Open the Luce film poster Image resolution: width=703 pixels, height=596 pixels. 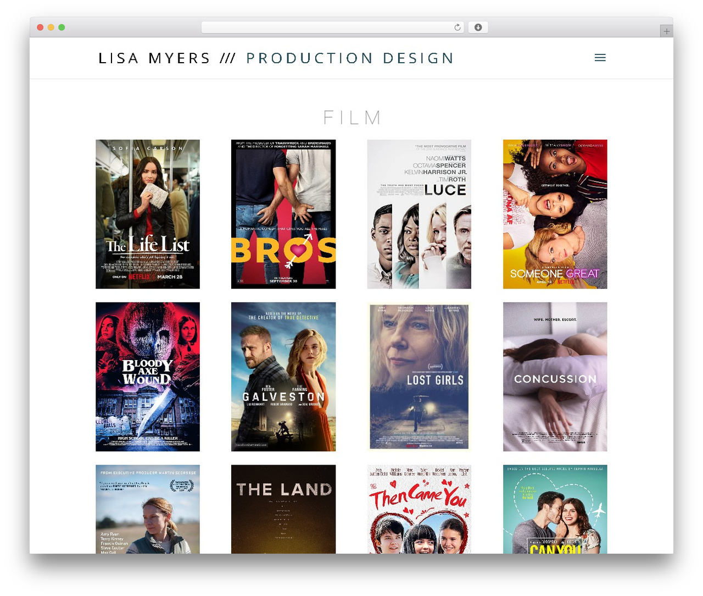pyautogui.click(x=419, y=214)
